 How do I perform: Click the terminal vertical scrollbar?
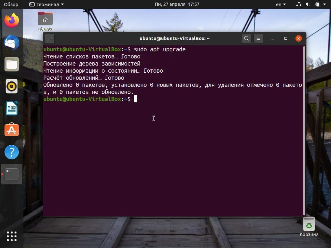pyautogui.click(x=304, y=130)
